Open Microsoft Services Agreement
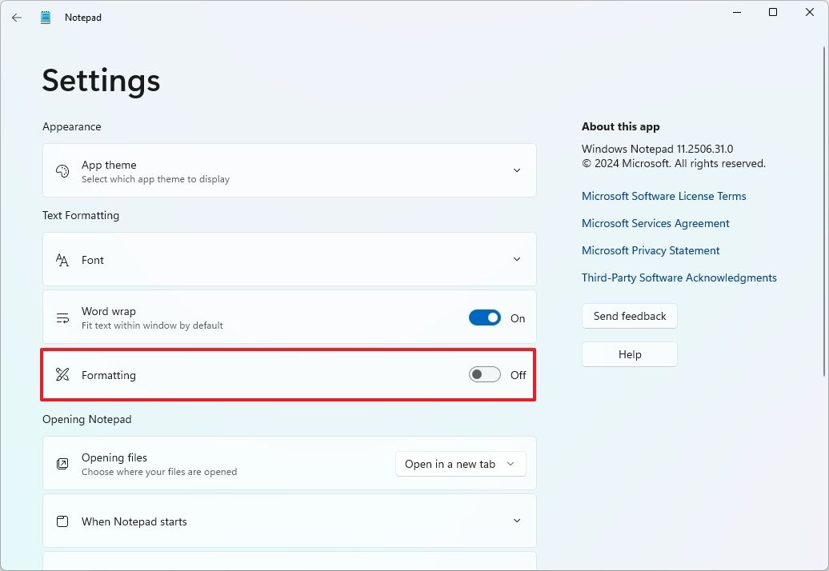Image resolution: width=829 pixels, height=571 pixels. tap(655, 223)
